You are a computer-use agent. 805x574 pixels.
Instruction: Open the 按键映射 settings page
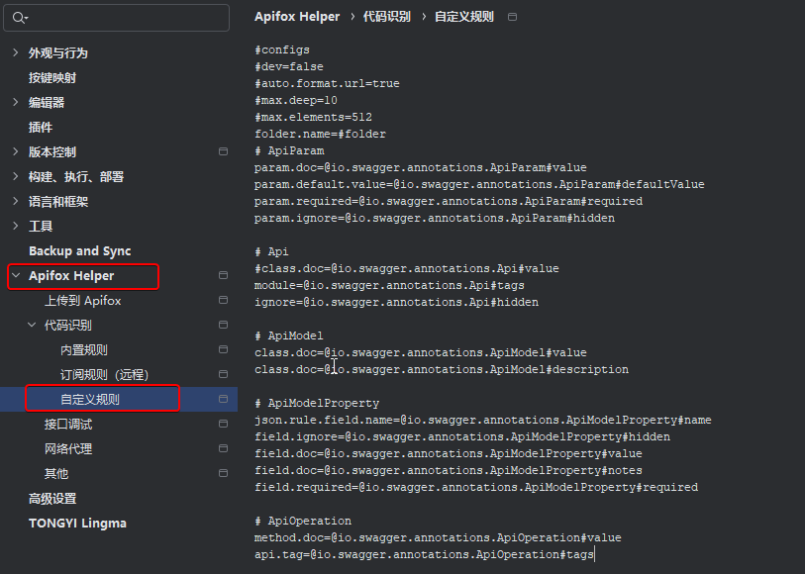pos(52,77)
